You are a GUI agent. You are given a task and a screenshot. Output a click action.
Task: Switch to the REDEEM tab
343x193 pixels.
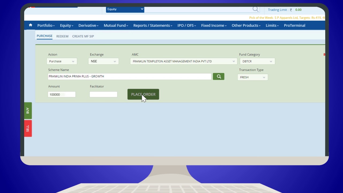(x=62, y=36)
